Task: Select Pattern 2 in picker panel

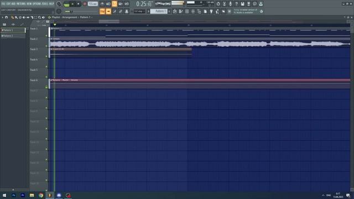Action: (13, 36)
